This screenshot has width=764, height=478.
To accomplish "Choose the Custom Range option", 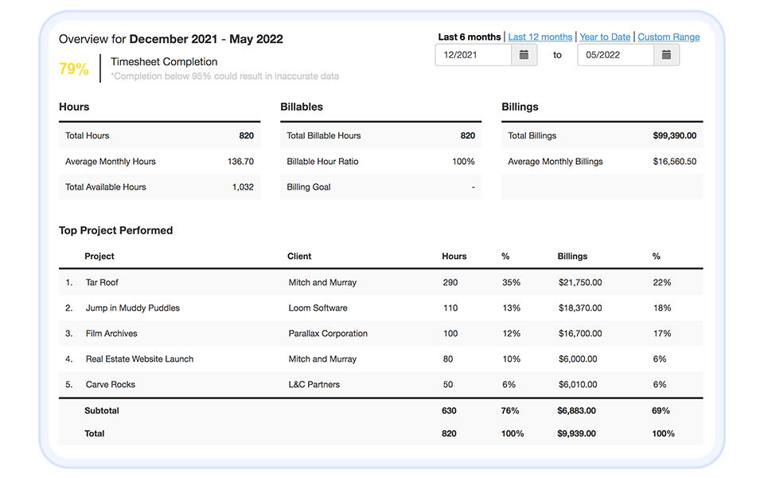I will tap(668, 37).
